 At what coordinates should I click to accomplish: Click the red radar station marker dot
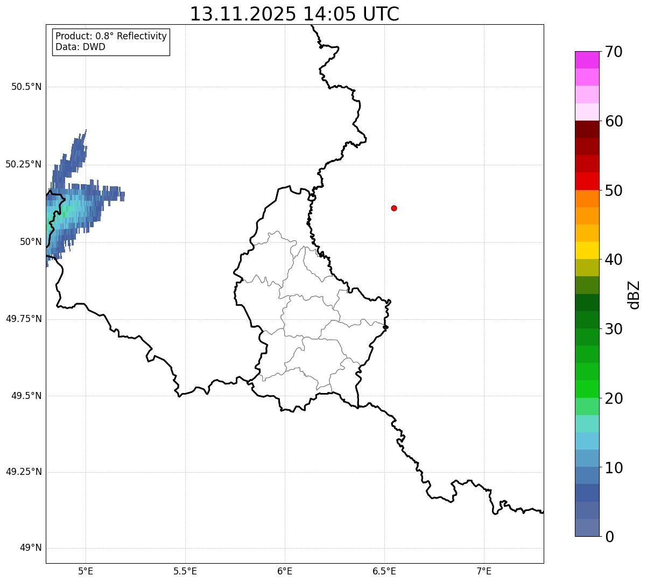pyautogui.click(x=394, y=208)
